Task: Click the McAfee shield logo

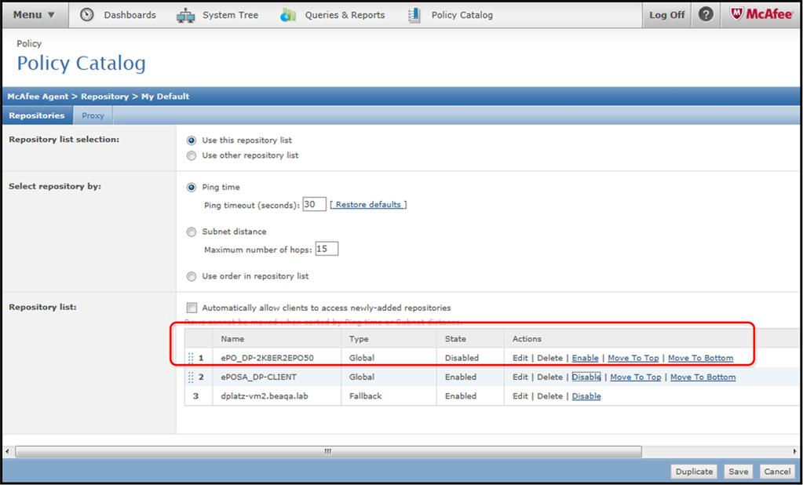Action: click(x=736, y=14)
